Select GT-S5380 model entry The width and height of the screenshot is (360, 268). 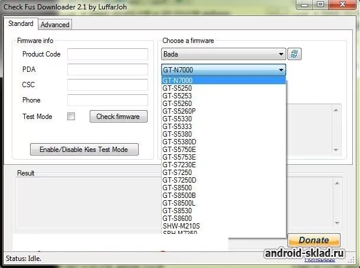pyautogui.click(x=224, y=134)
